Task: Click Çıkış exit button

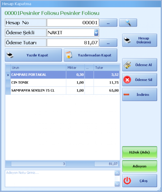Action: click(140, 181)
